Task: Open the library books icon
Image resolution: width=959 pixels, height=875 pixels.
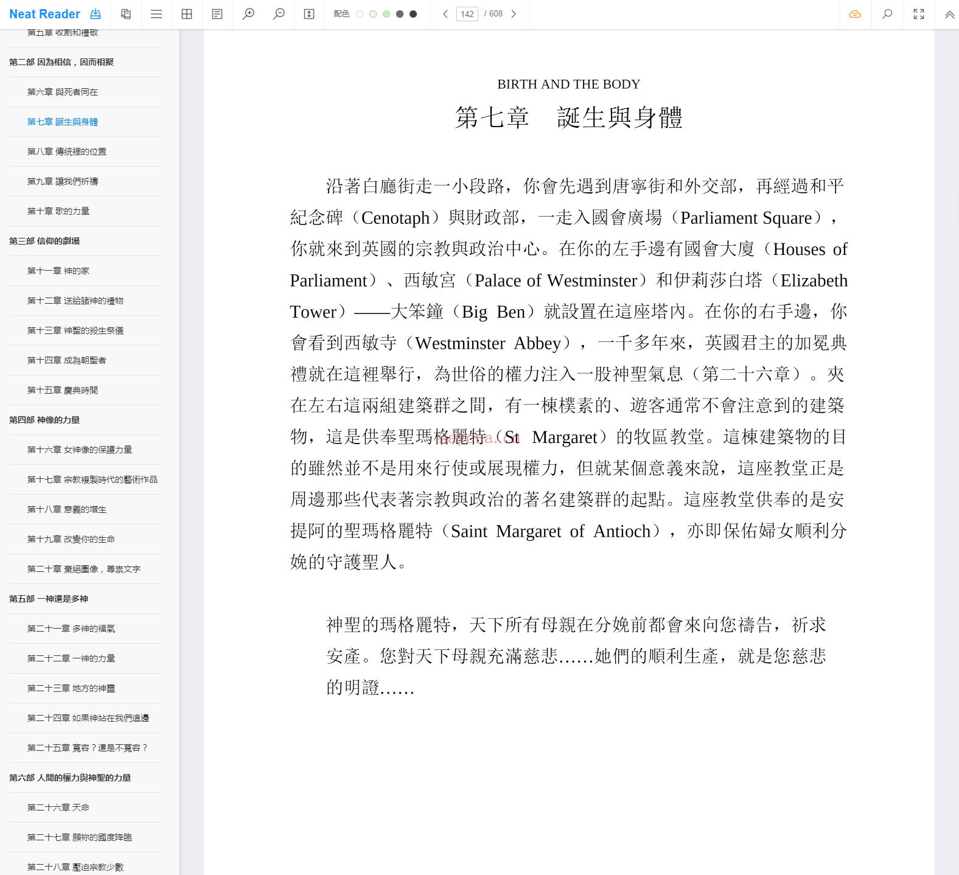Action: pos(126,14)
